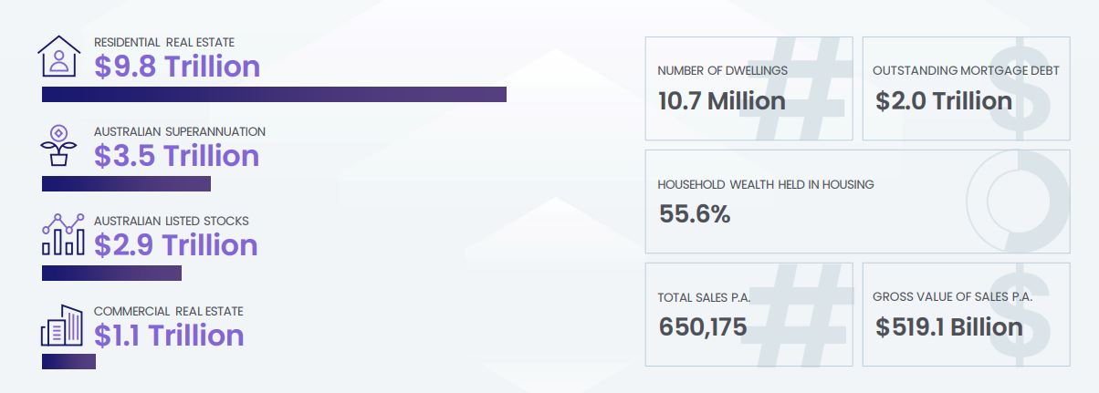Click the Australian Listed Stocks bar
The height and width of the screenshot is (393, 1099).
click(x=111, y=273)
